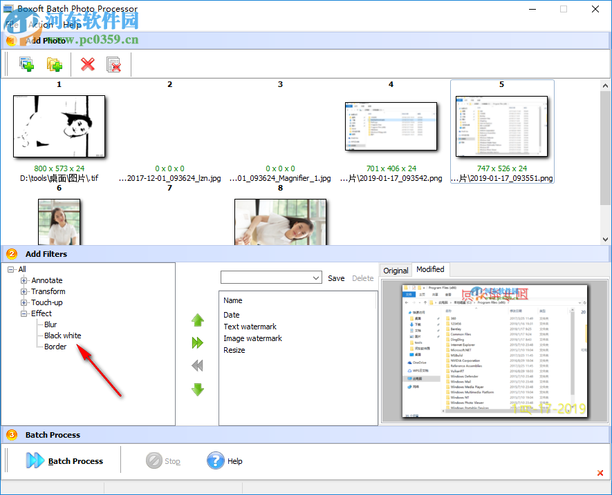Viewport: 612px width, 495px height.
Task: Remove filter using gray double-left arrow
Action: pos(198,367)
